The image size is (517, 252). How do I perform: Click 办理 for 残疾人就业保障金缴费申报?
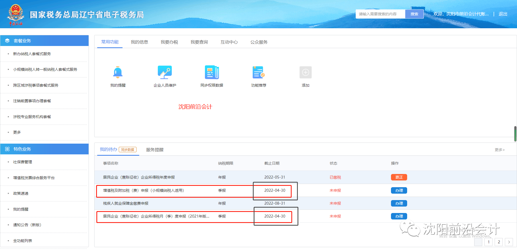click(x=399, y=203)
